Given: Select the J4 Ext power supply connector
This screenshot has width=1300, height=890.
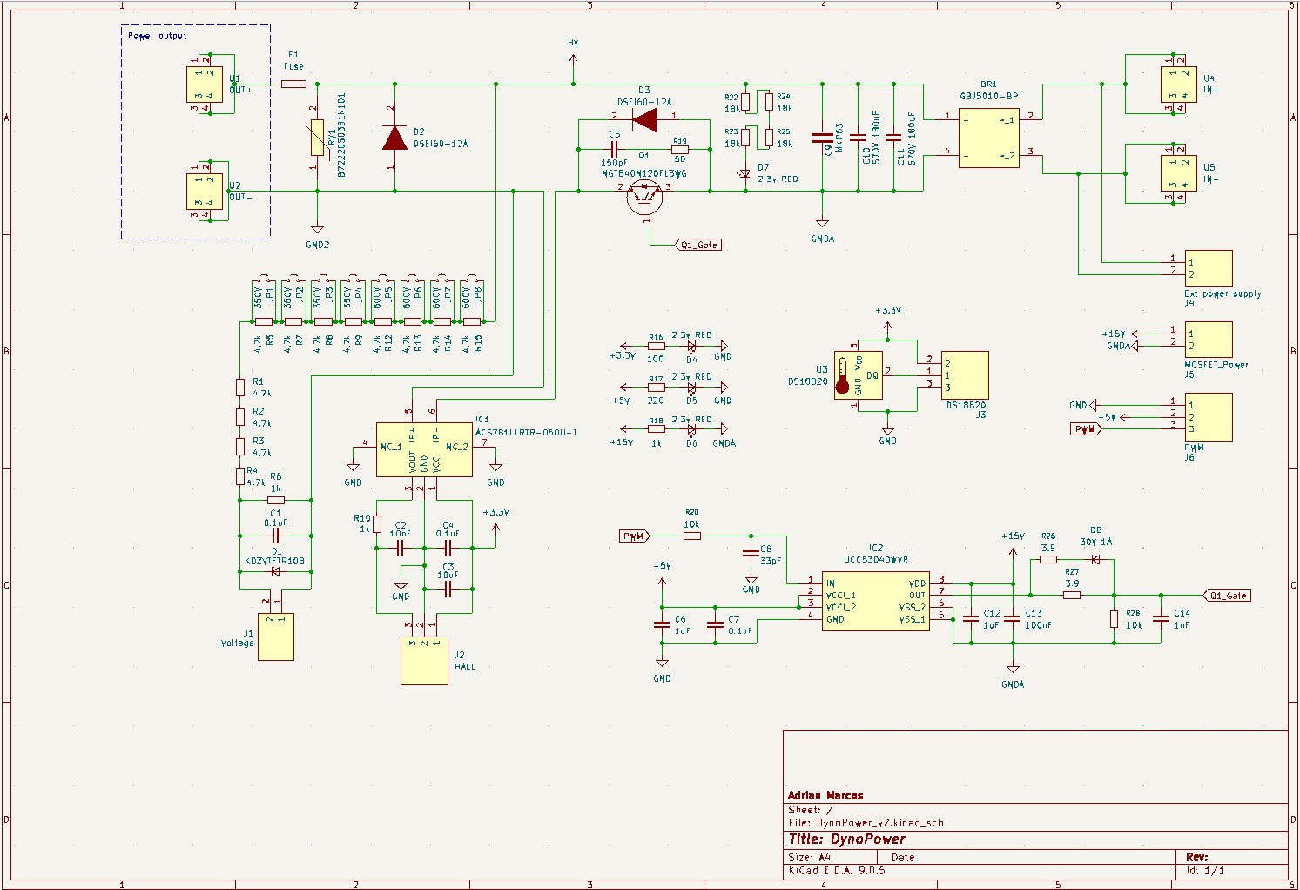Looking at the screenshot, I should pos(1208,268).
